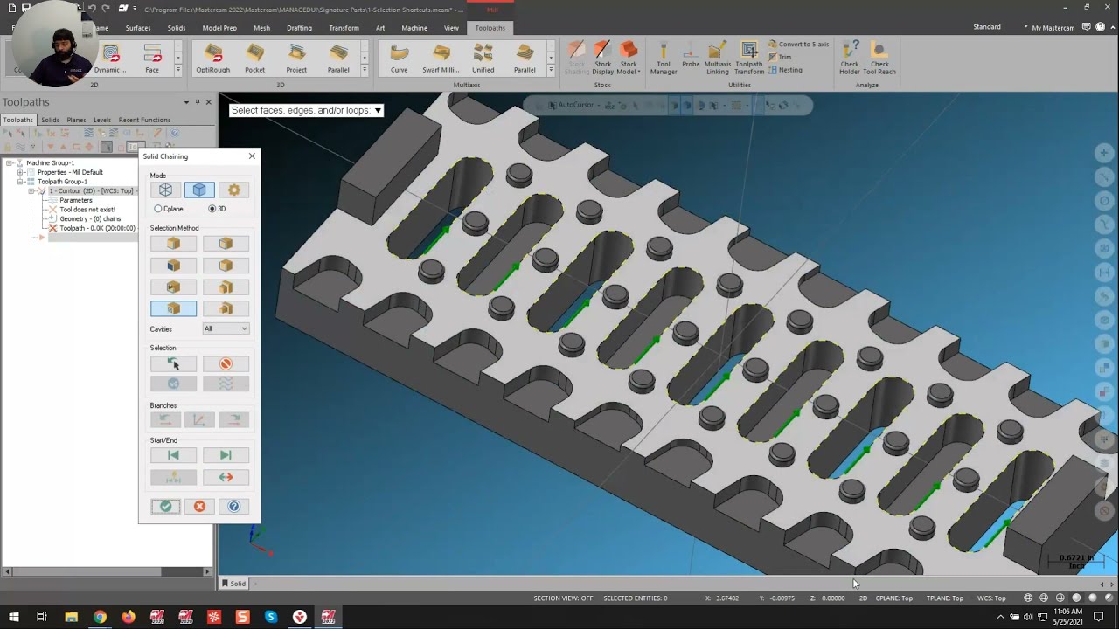Screen dimensions: 1119x629
Task: Expand the Properties - Mill Default node
Action: click(20, 172)
